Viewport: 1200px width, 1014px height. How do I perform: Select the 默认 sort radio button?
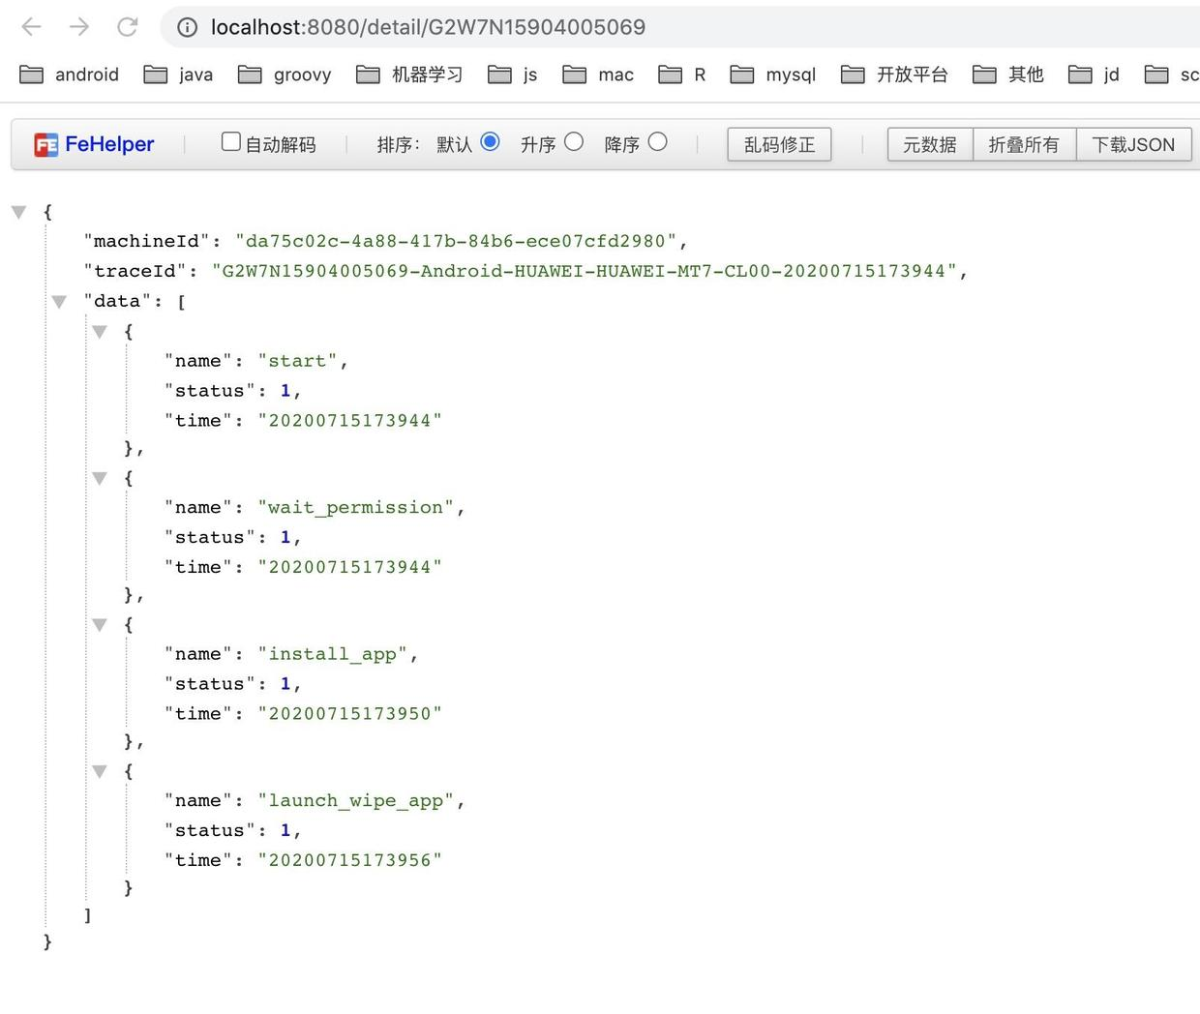coord(490,142)
